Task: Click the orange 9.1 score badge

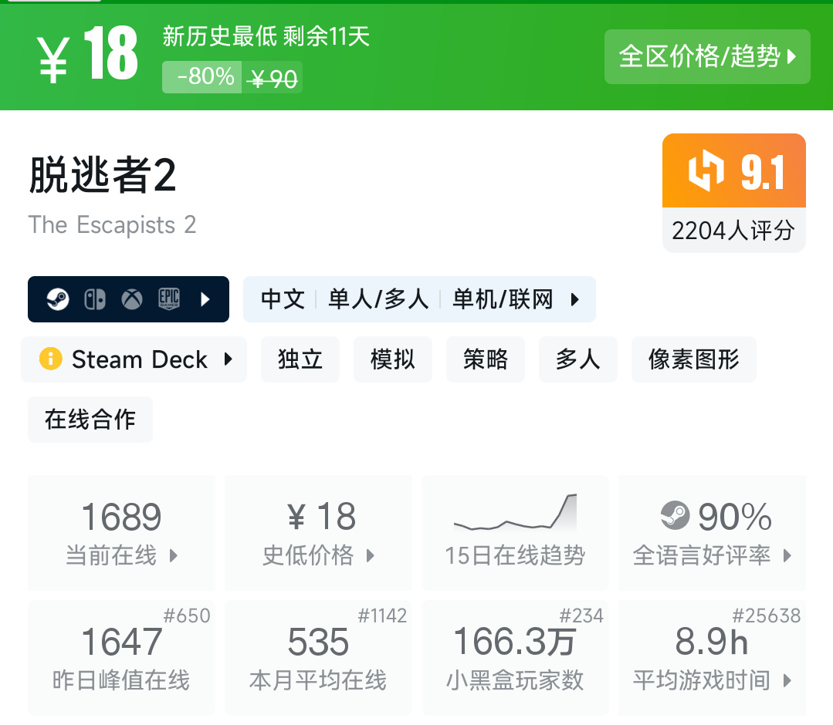Action: [x=733, y=171]
